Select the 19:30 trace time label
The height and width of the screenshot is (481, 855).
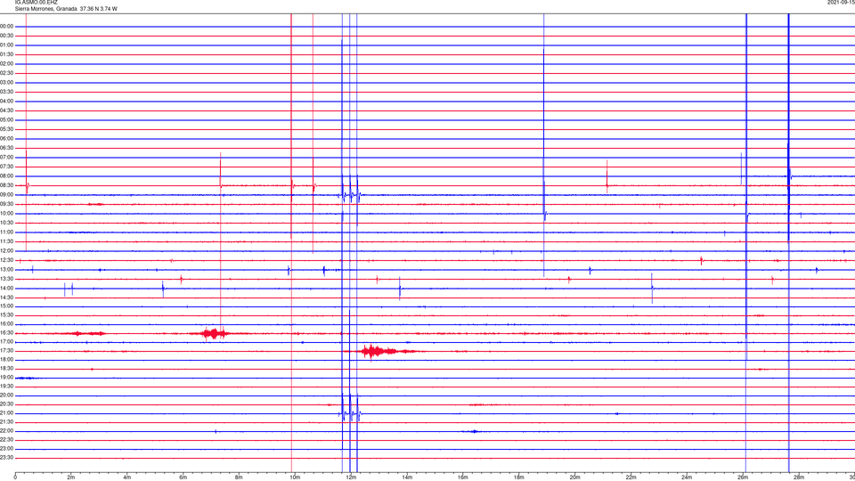7,386
